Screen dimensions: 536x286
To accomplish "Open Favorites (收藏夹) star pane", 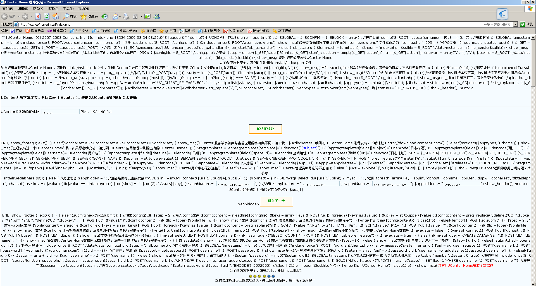I will [89, 16].
